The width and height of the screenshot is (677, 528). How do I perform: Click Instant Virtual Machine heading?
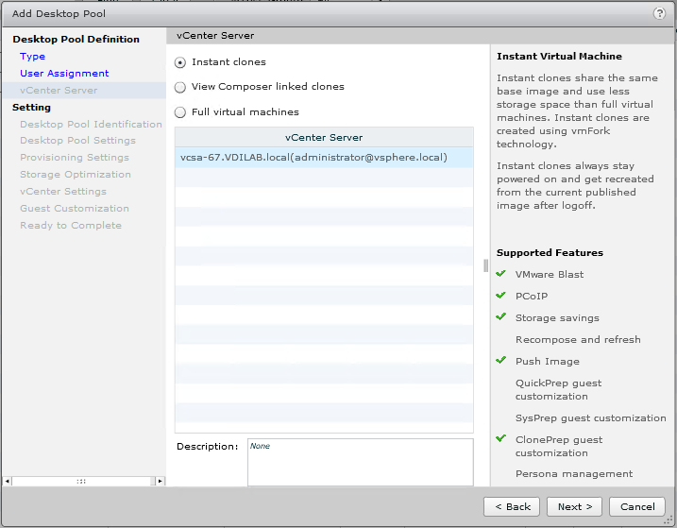(559, 56)
